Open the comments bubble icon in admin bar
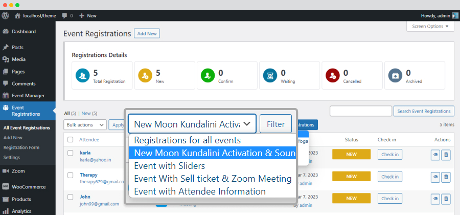The image size is (460, 215). tap(64, 15)
